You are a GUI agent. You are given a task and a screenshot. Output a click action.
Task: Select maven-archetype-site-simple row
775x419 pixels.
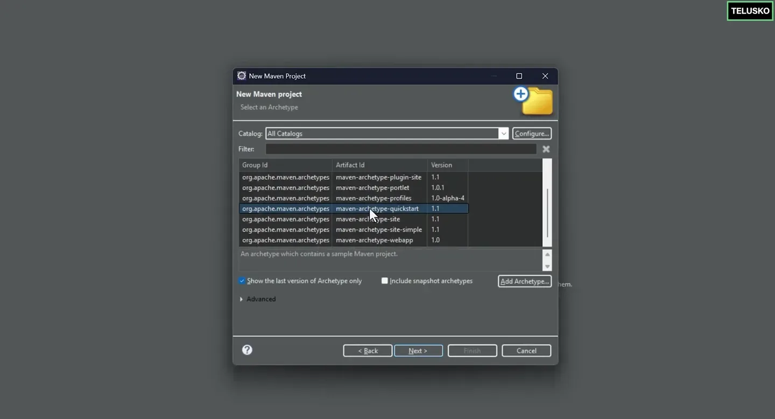[354, 230]
